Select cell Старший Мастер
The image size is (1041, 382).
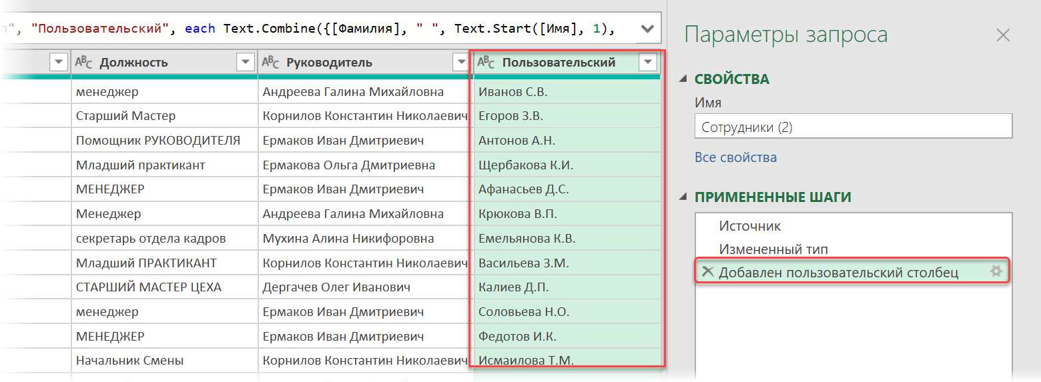click(x=164, y=115)
